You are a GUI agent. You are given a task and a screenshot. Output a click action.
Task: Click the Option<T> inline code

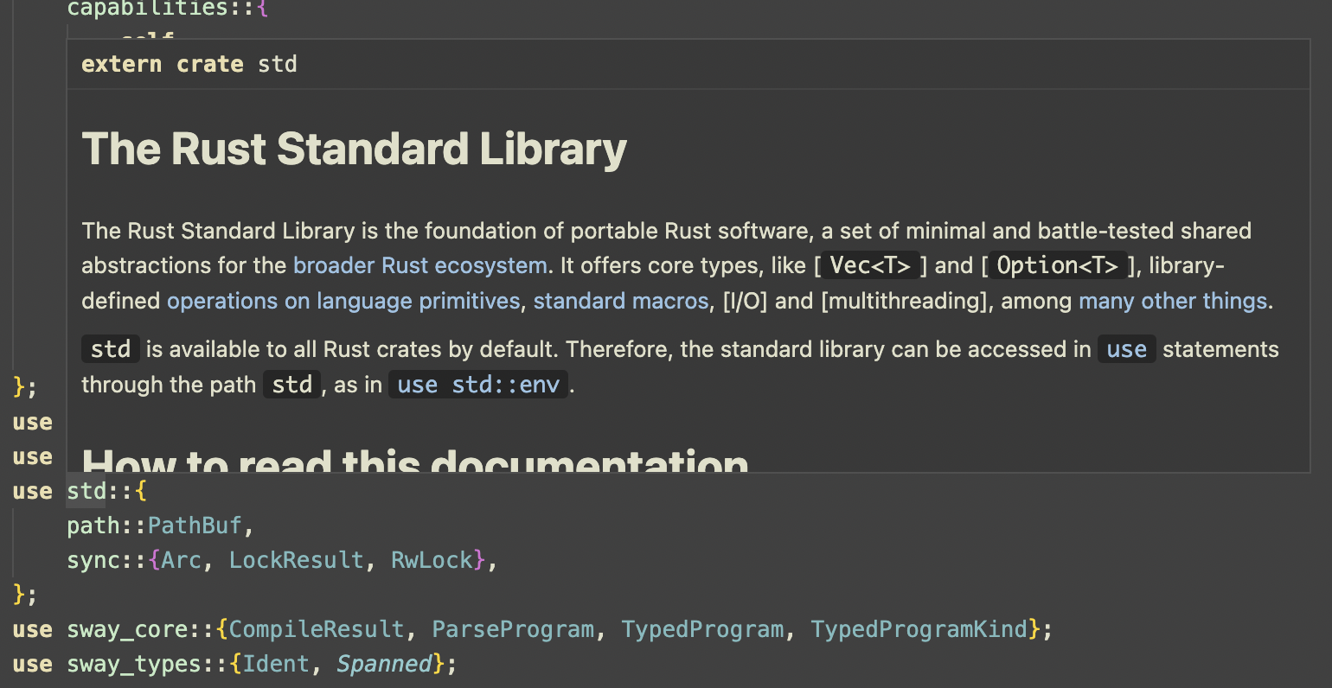point(1057,265)
